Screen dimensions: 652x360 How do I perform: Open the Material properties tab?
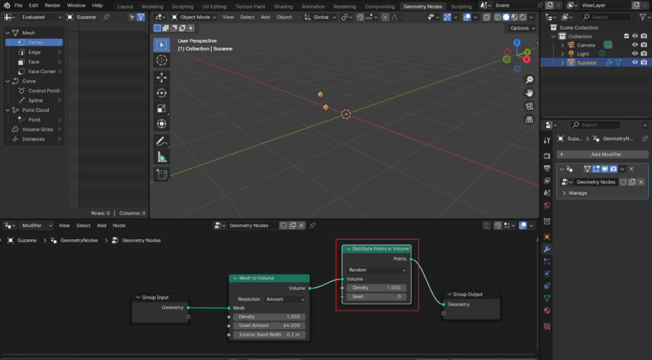click(x=547, y=311)
